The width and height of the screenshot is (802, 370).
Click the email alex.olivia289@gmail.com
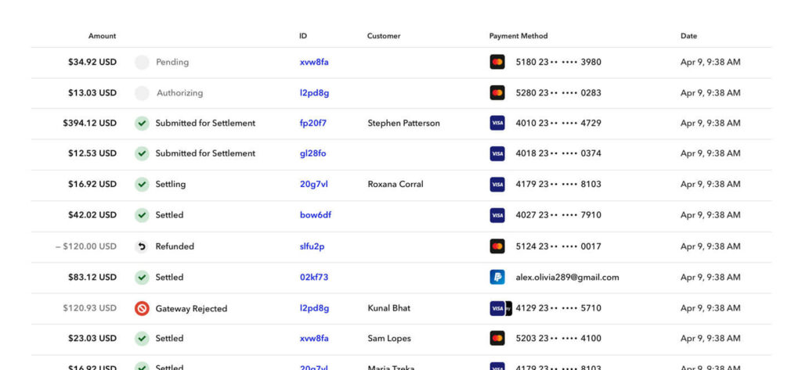[x=567, y=278]
